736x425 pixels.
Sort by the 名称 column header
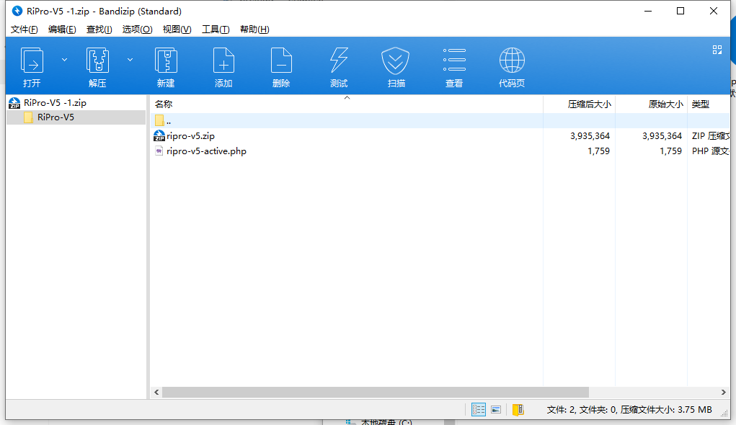point(347,104)
